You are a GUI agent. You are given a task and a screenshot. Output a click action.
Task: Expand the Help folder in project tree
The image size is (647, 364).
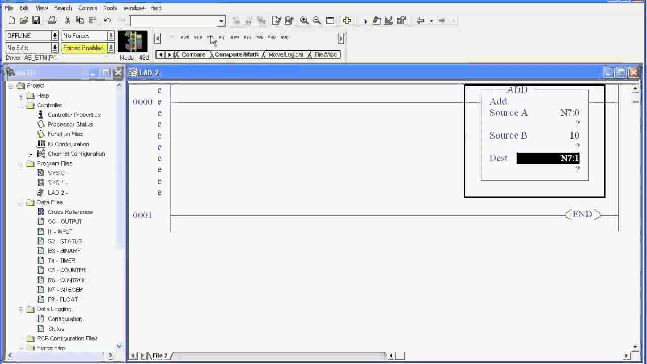pos(21,96)
